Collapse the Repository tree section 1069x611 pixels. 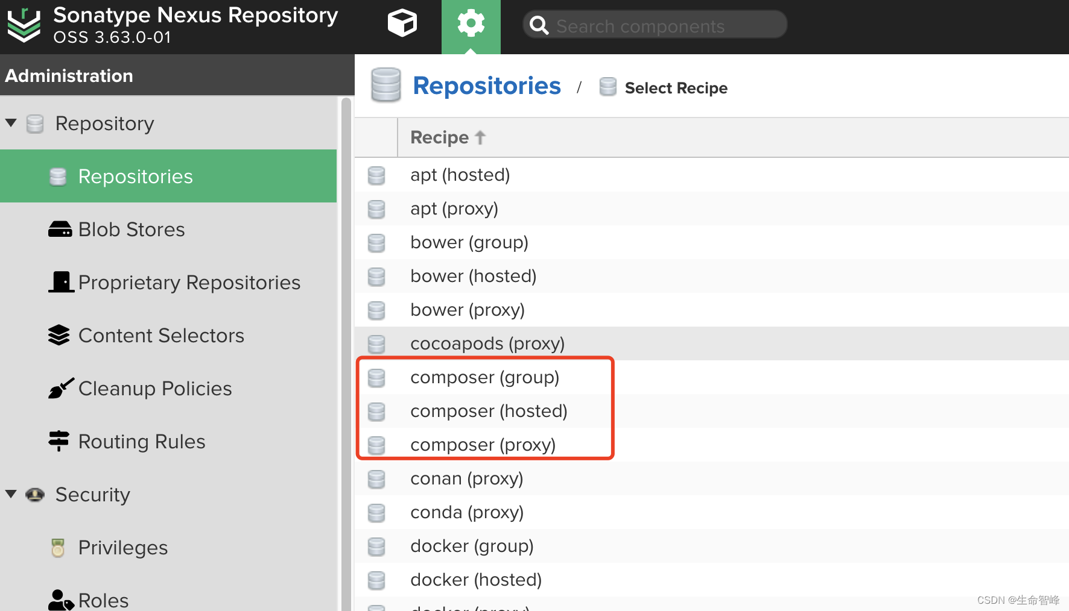11,123
